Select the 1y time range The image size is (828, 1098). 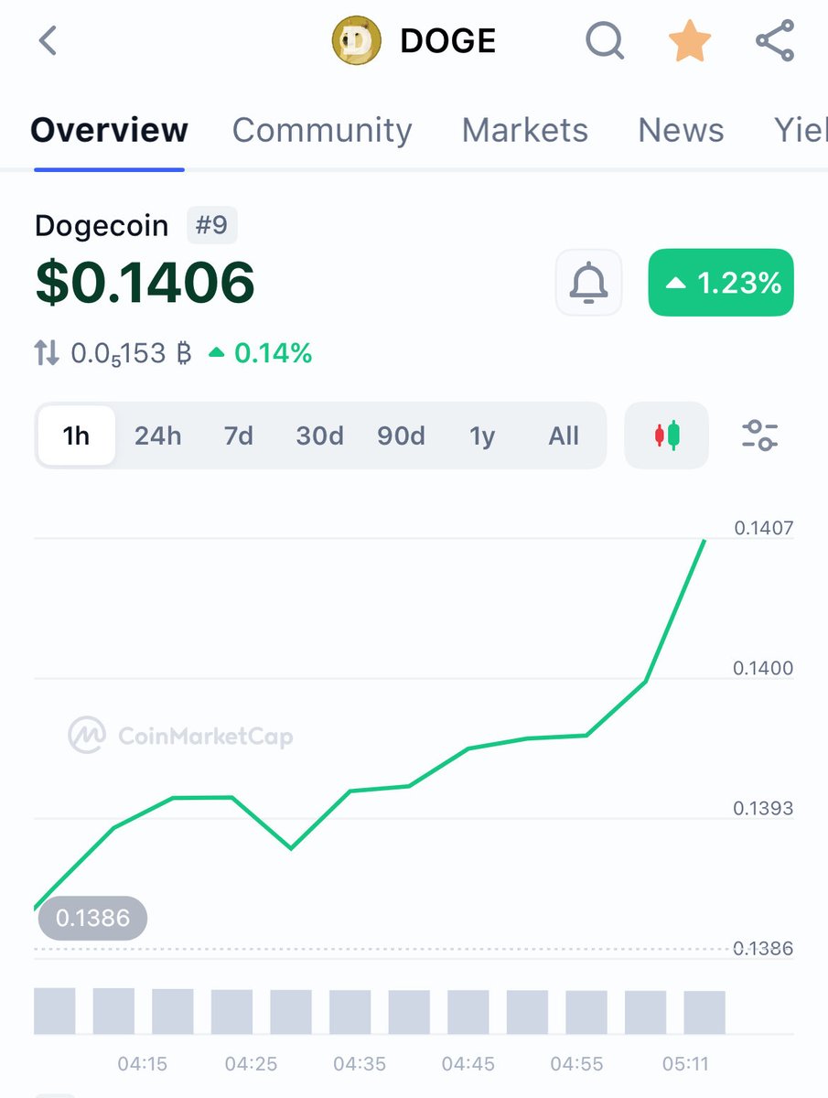[x=482, y=436]
